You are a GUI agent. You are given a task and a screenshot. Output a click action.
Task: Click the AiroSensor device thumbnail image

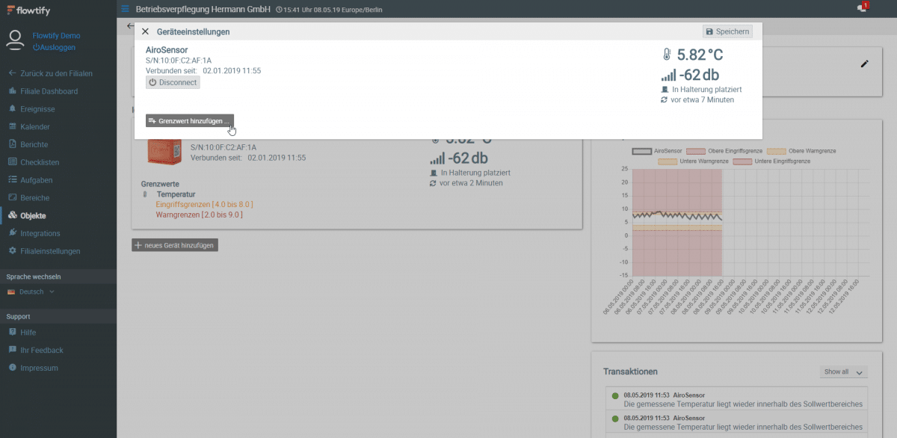coord(164,154)
